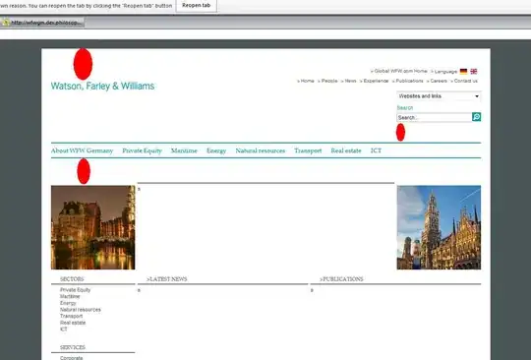Image resolution: width=531 pixels, height=360 pixels.
Task: Click the Reopen tab button
Action: [197, 6]
